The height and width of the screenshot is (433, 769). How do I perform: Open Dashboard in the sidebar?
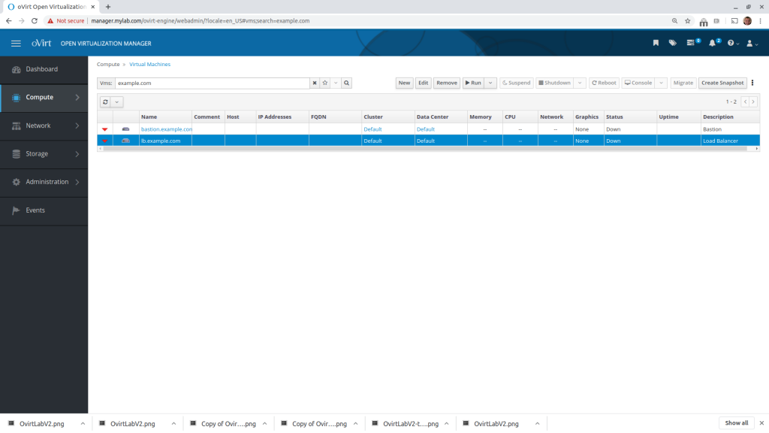44,69
